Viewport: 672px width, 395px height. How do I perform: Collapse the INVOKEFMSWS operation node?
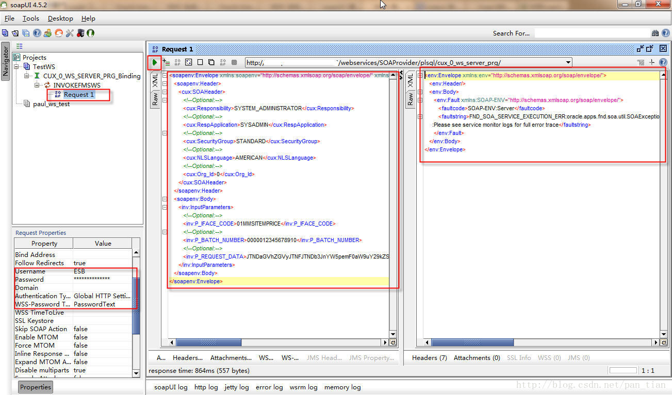pyautogui.click(x=38, y=85)
